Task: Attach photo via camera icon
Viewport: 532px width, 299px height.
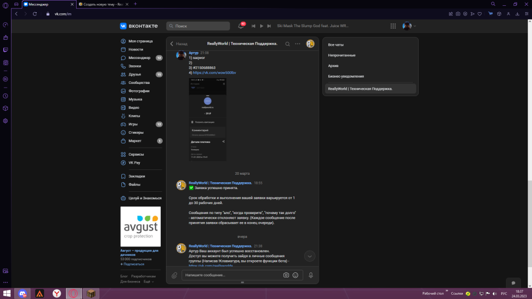Action: tap(286, 275)
